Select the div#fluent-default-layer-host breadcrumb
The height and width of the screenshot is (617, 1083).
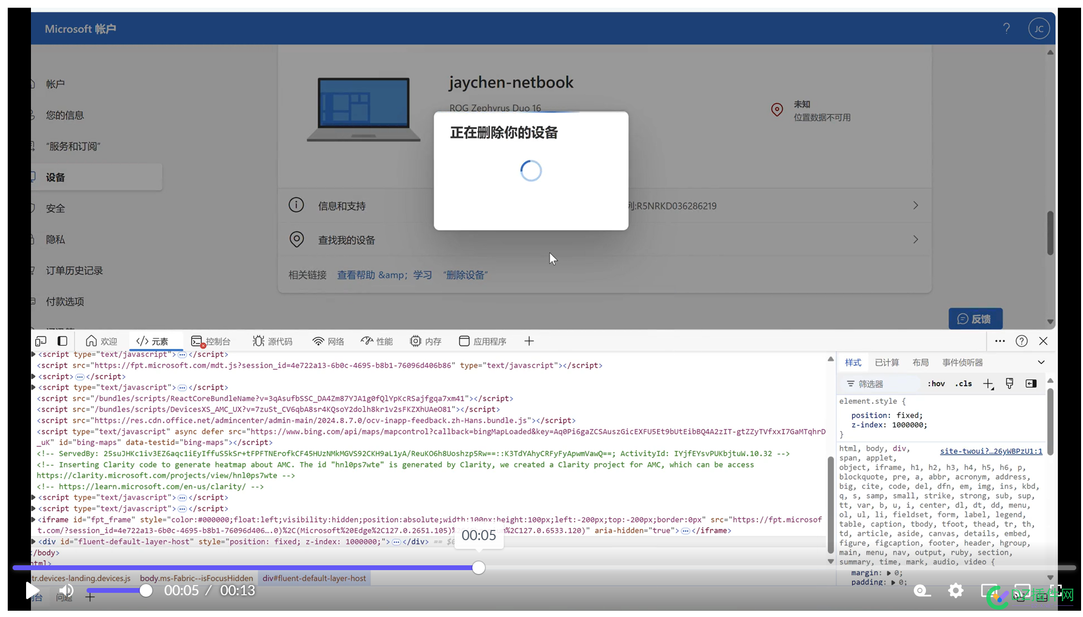(x=314, y=578)
